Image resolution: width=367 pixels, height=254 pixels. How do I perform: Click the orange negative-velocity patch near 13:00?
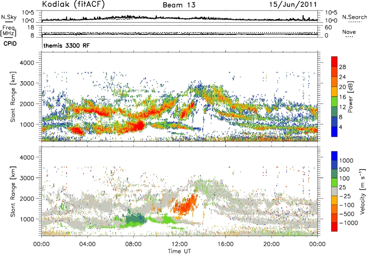[186, 205]
